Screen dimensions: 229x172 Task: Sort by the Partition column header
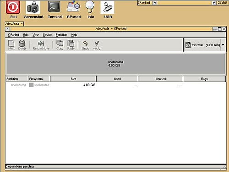click(16, 79)
